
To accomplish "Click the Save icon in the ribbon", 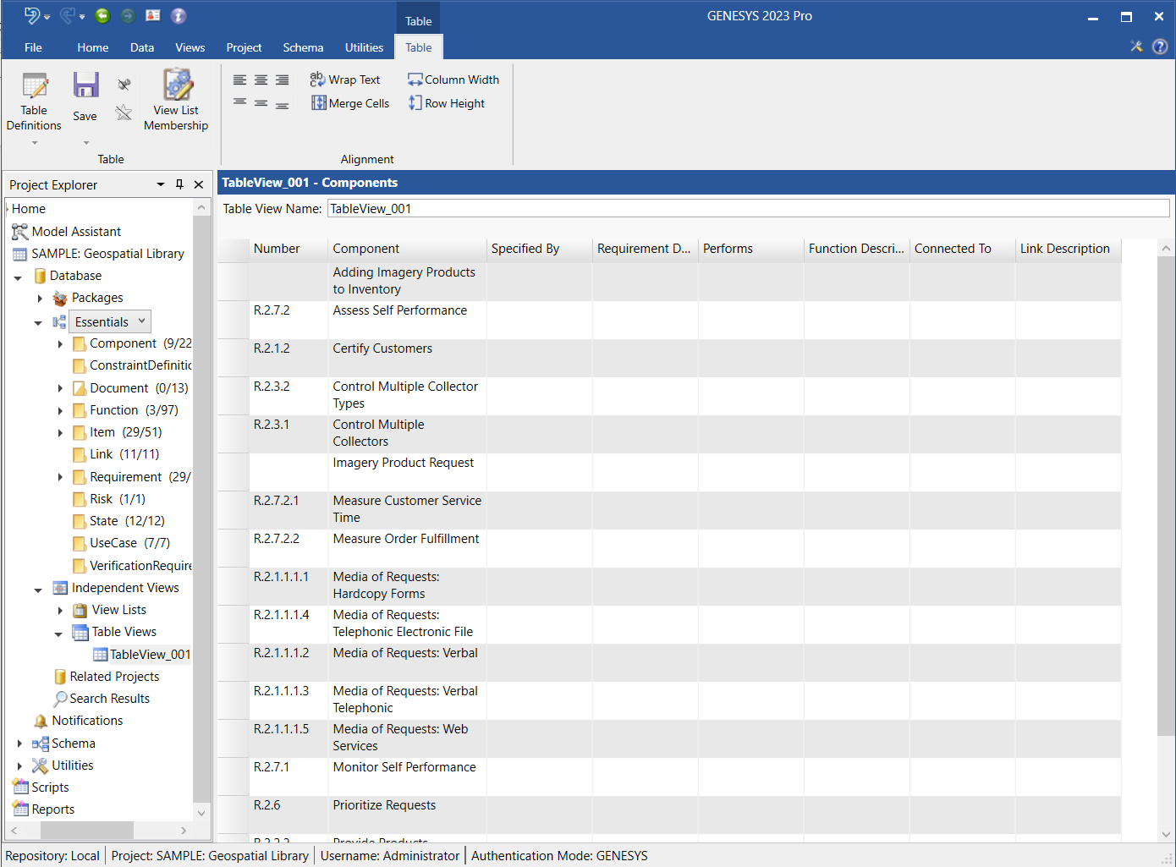I will [85, 86].
